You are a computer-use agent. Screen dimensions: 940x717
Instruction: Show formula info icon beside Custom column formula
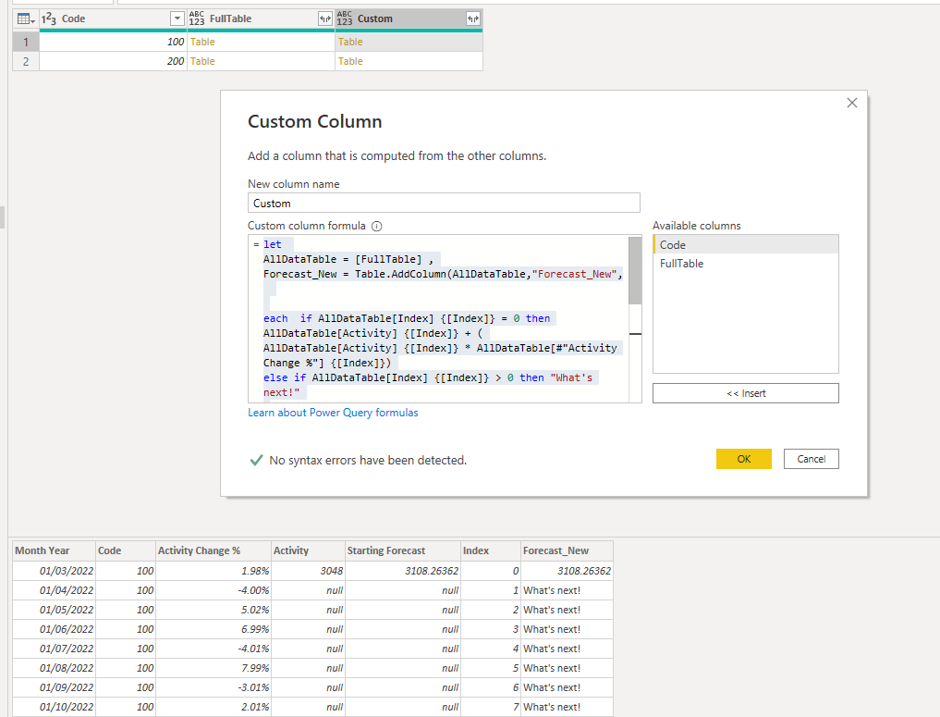coord(376,226)
